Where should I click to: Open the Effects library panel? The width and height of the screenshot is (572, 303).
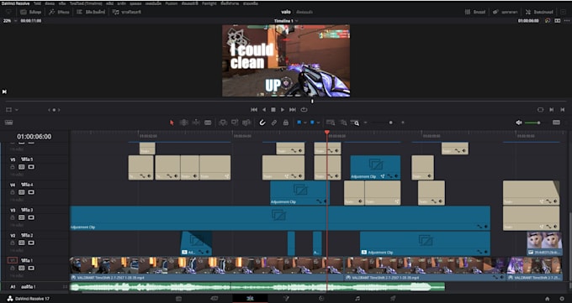[x=59, y=12]
